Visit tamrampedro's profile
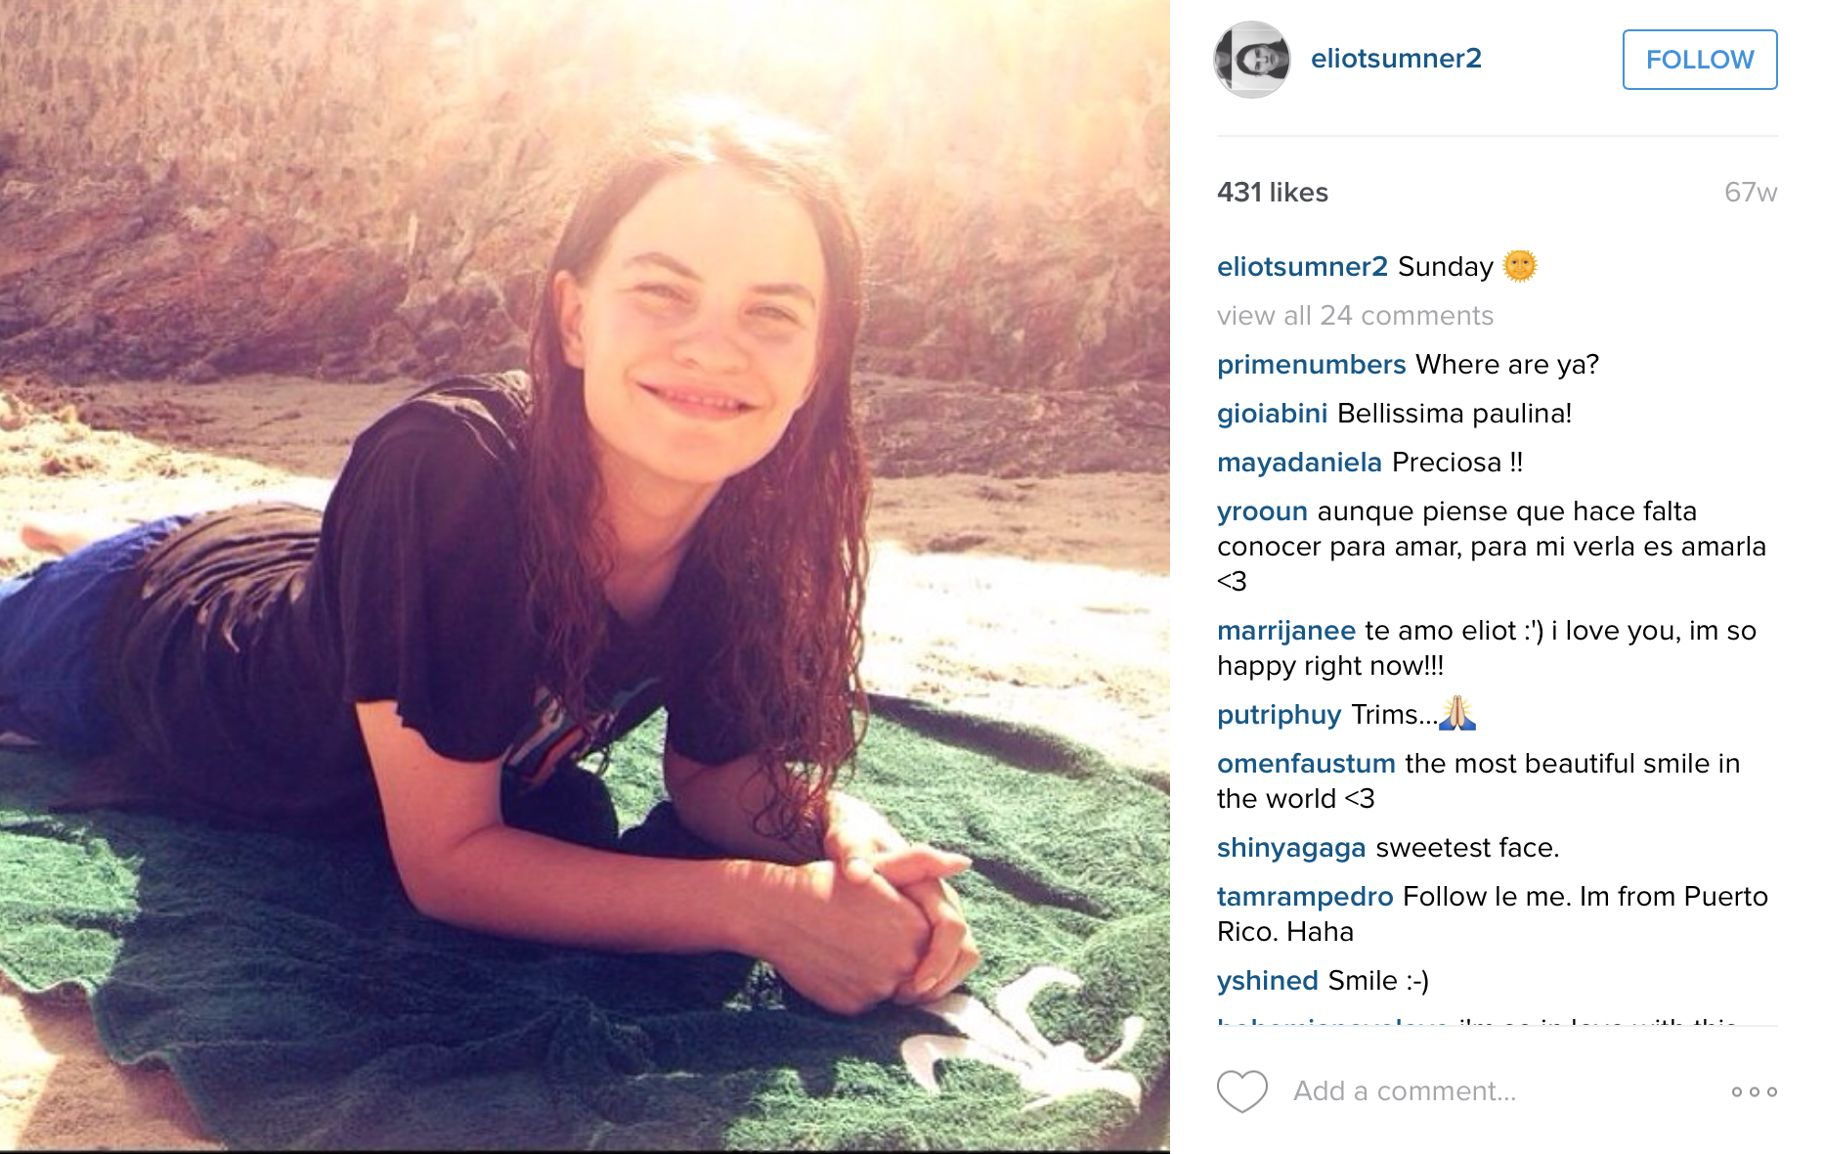This screenshot has width=1824, height=1154. coord(1305,897)
